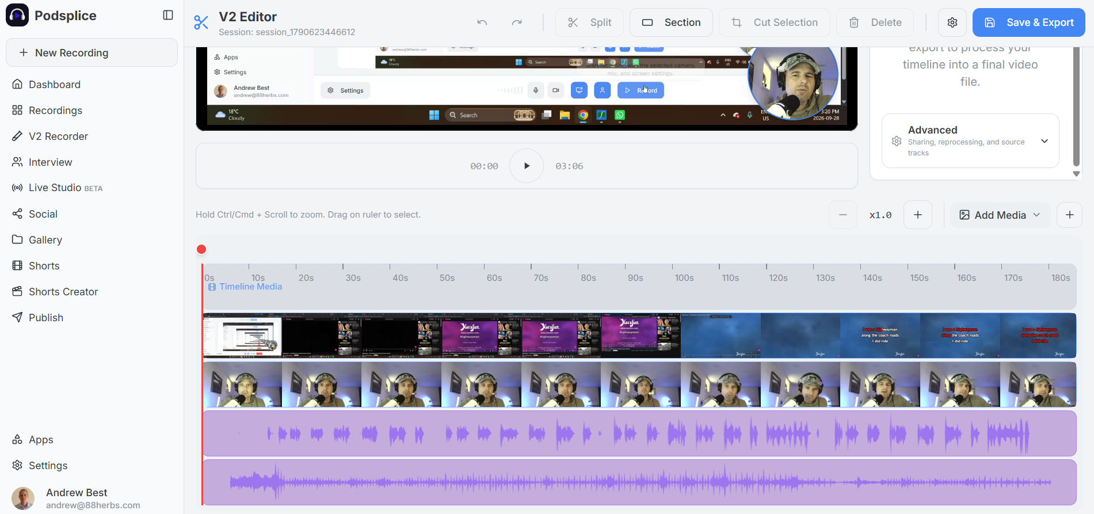Open Andrew Best profile menu
Viewport: 1094px width, 514px height.
click(92, 498)
